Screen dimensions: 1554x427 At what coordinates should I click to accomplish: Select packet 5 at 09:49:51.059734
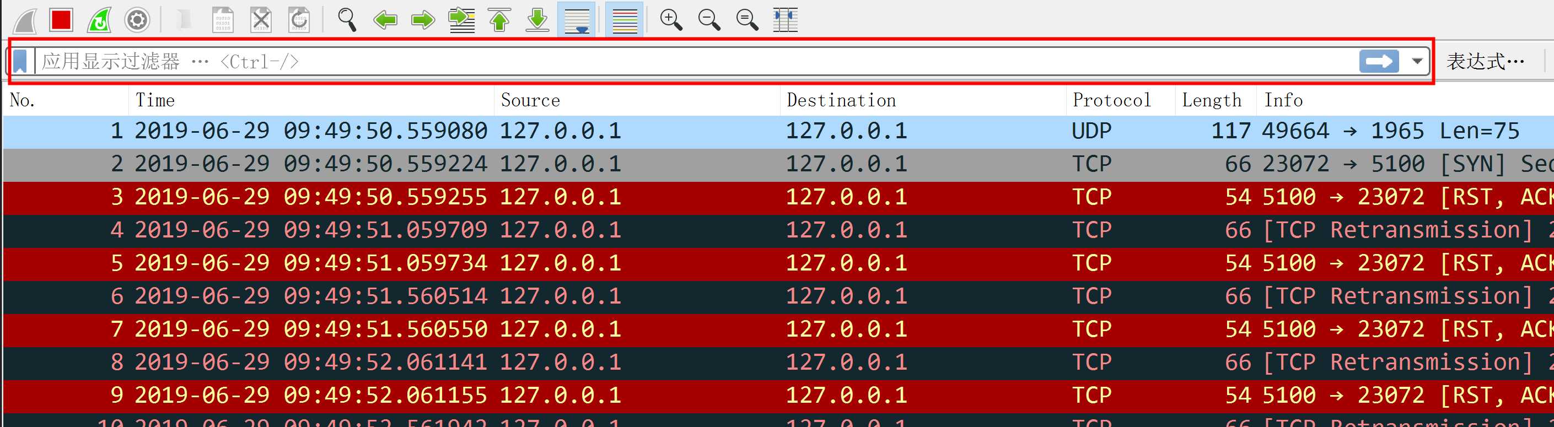(778, 264)
